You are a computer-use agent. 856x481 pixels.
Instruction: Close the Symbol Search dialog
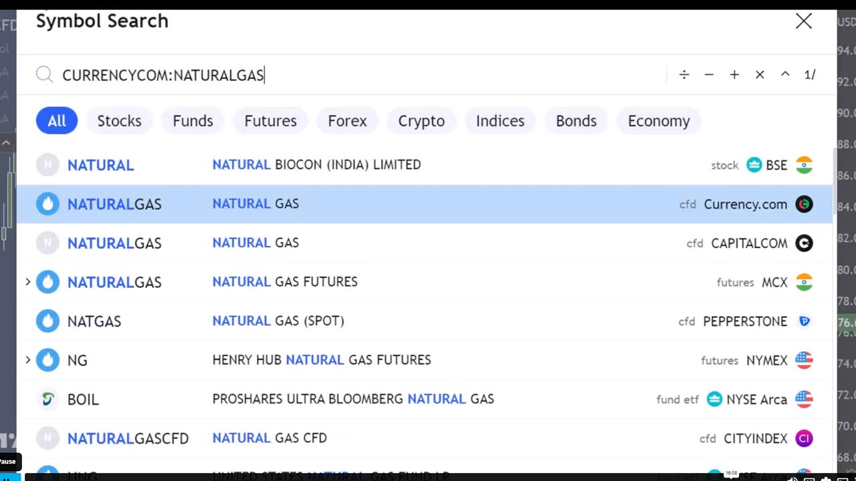click(x=804, y=21)
